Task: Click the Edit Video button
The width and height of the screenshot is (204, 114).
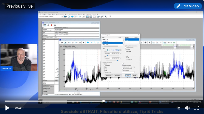Action: (188, 6)
